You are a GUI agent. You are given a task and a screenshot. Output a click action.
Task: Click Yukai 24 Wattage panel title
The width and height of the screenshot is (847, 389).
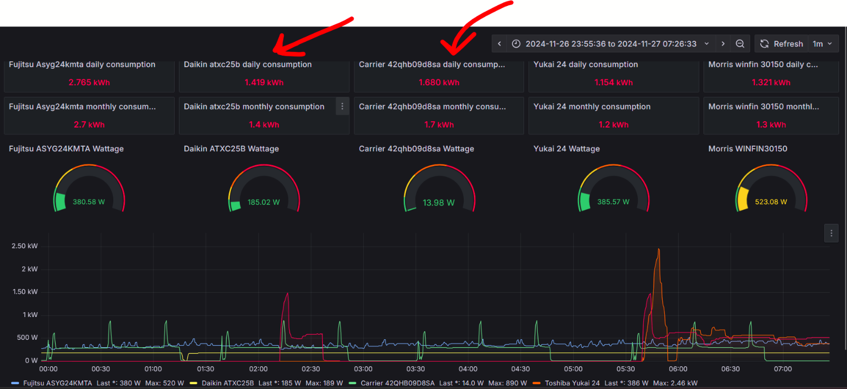click(566, 149)
